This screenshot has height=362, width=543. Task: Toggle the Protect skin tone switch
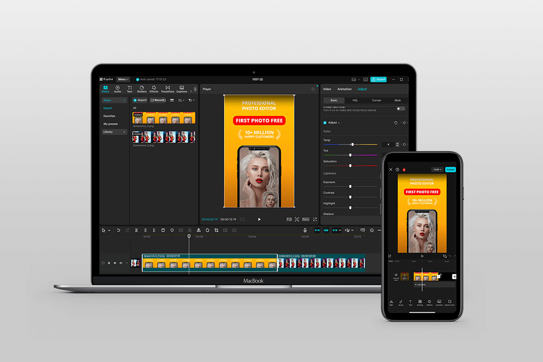pyautogui.click(x=400, y=109)
